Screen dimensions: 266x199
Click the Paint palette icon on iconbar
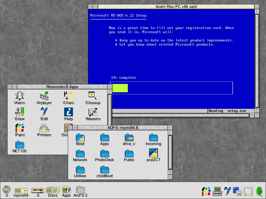pyautogui.click(x=206, y=191)
